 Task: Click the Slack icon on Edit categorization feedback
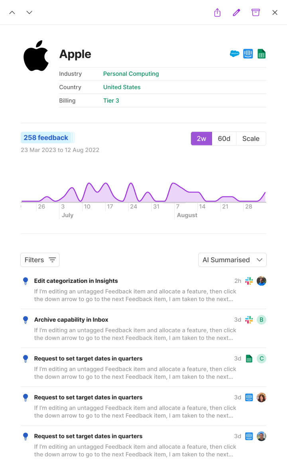coord(249,281)
